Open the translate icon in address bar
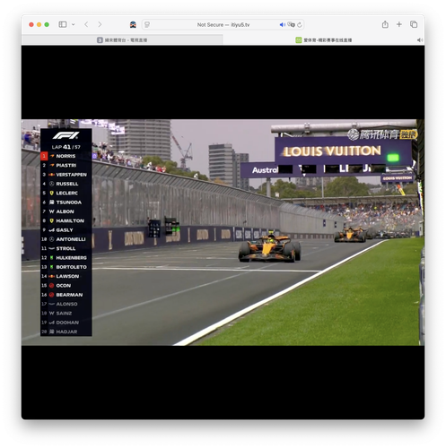Image resolution: width=446 pixels, height=448 pixels. (x=291, y=24)
